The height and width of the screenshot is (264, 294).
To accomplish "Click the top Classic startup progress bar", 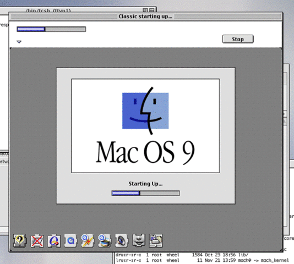I will (x=51, y=29).
